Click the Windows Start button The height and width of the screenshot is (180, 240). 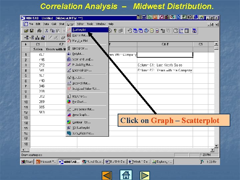pos(27,162)
